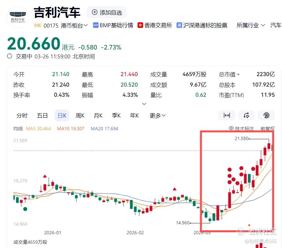Expand the 所属行业 dropdown
Viewport: 282px width, 248px height.
point(251,25)
